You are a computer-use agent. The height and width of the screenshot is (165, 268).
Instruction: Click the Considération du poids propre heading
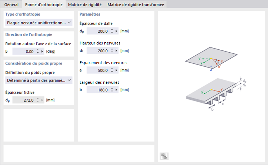tap(34, 63)
